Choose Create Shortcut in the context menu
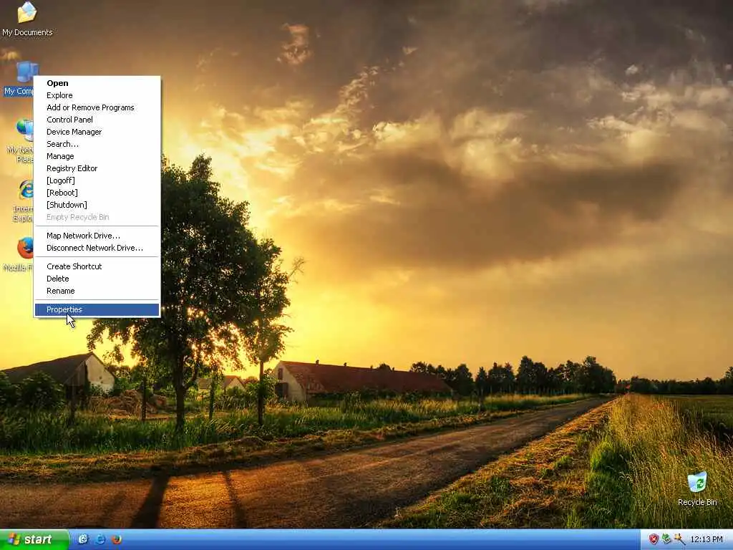733x550 pixels. [97, 266]
